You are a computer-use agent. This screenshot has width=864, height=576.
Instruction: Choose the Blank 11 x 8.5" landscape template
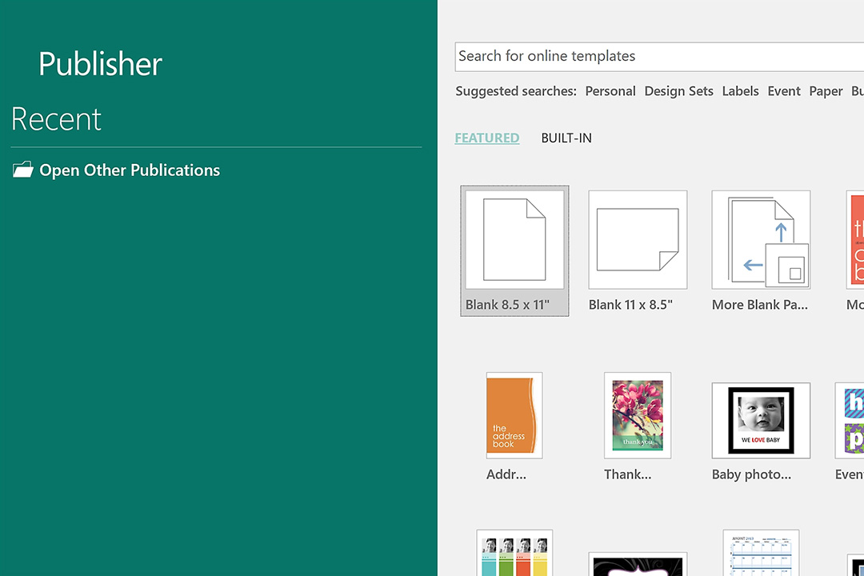(638, 240)
